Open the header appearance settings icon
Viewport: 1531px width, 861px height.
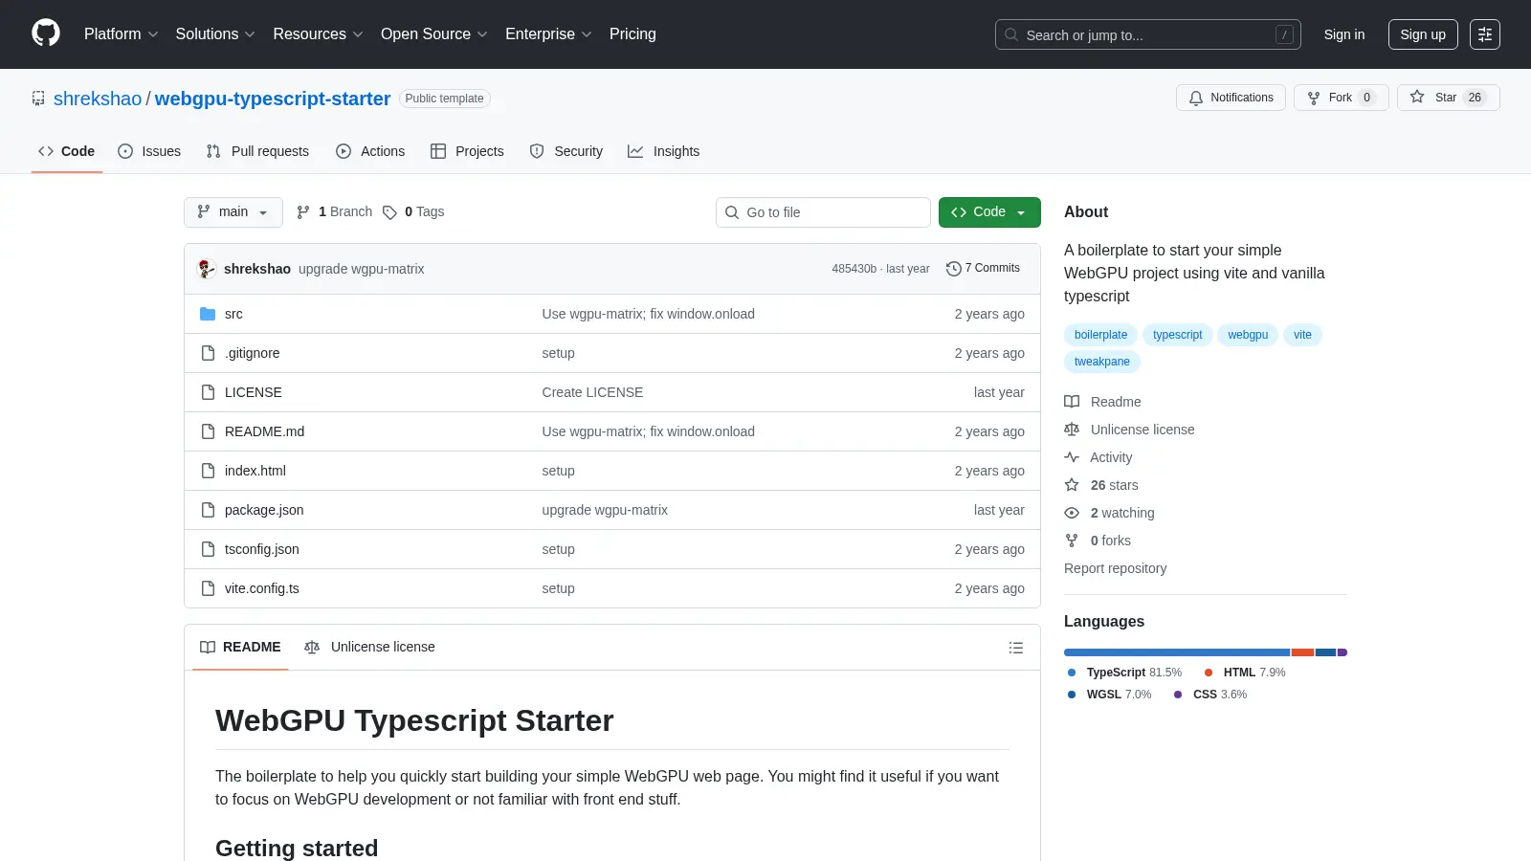[x=1485, y=34]
